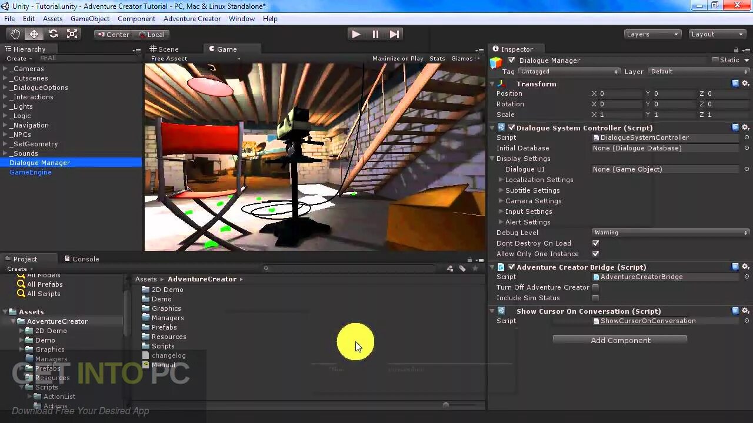Open the Component menu
Image resolution: width=753 pixels, height=423 pixels.
(136, 19)
